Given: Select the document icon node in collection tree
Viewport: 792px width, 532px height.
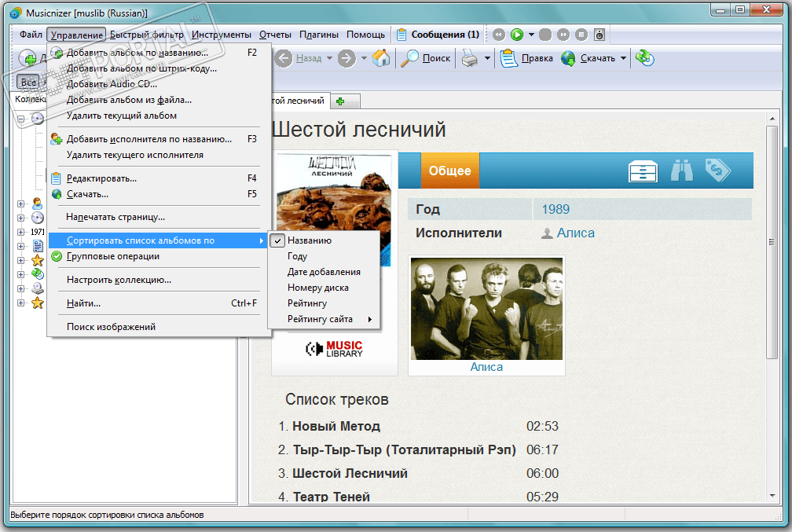Looking at the screenshot, I should [x=38, y=246].
